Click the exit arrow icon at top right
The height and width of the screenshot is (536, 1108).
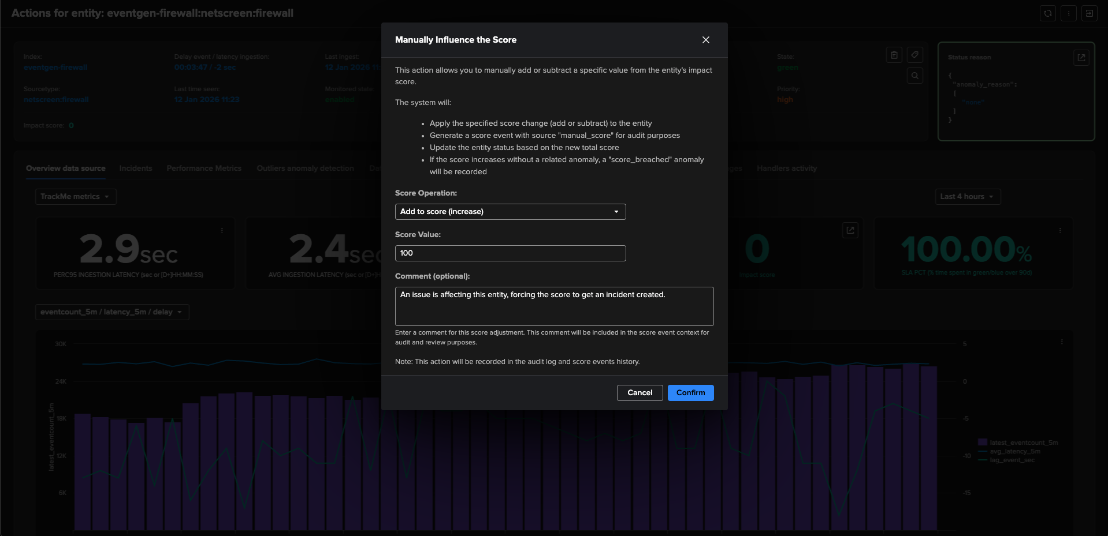coord(1089,13)
